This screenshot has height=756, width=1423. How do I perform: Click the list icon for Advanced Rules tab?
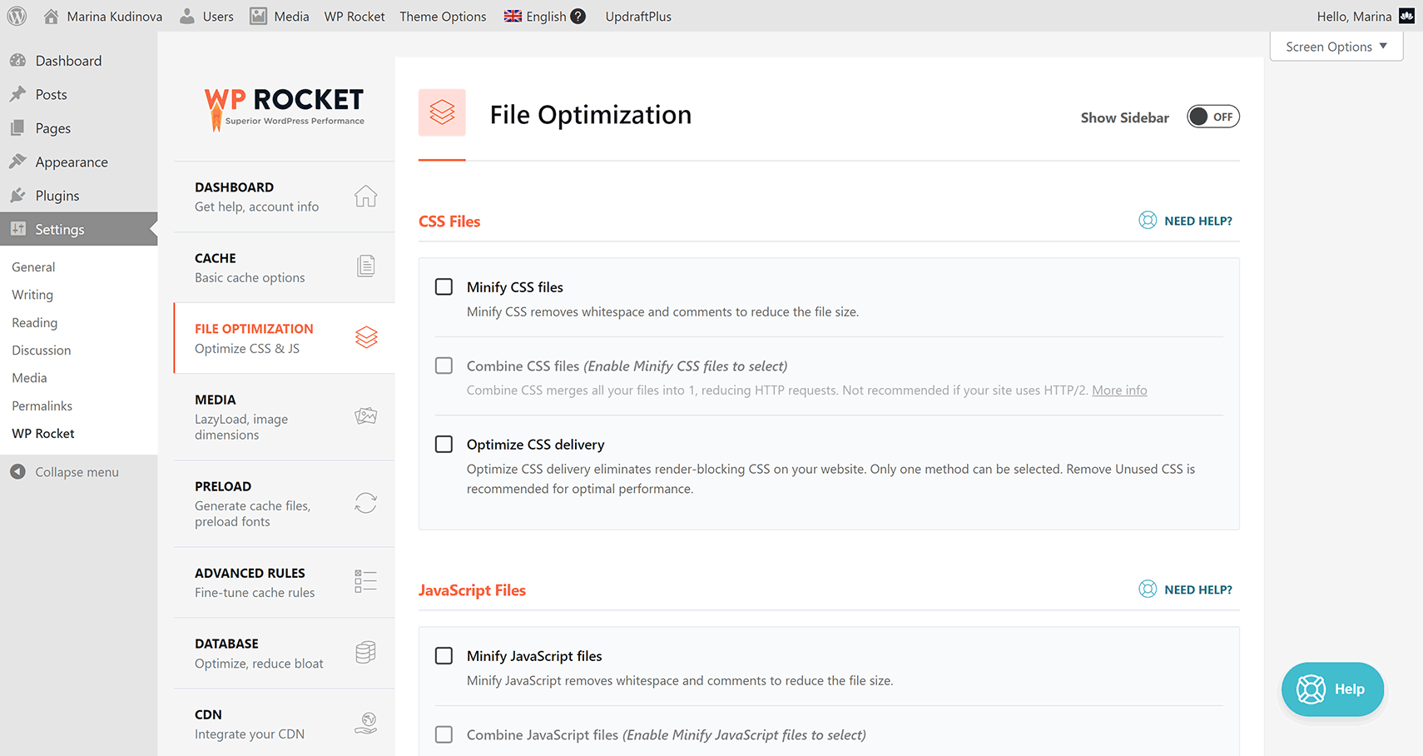tap(365, 581)
